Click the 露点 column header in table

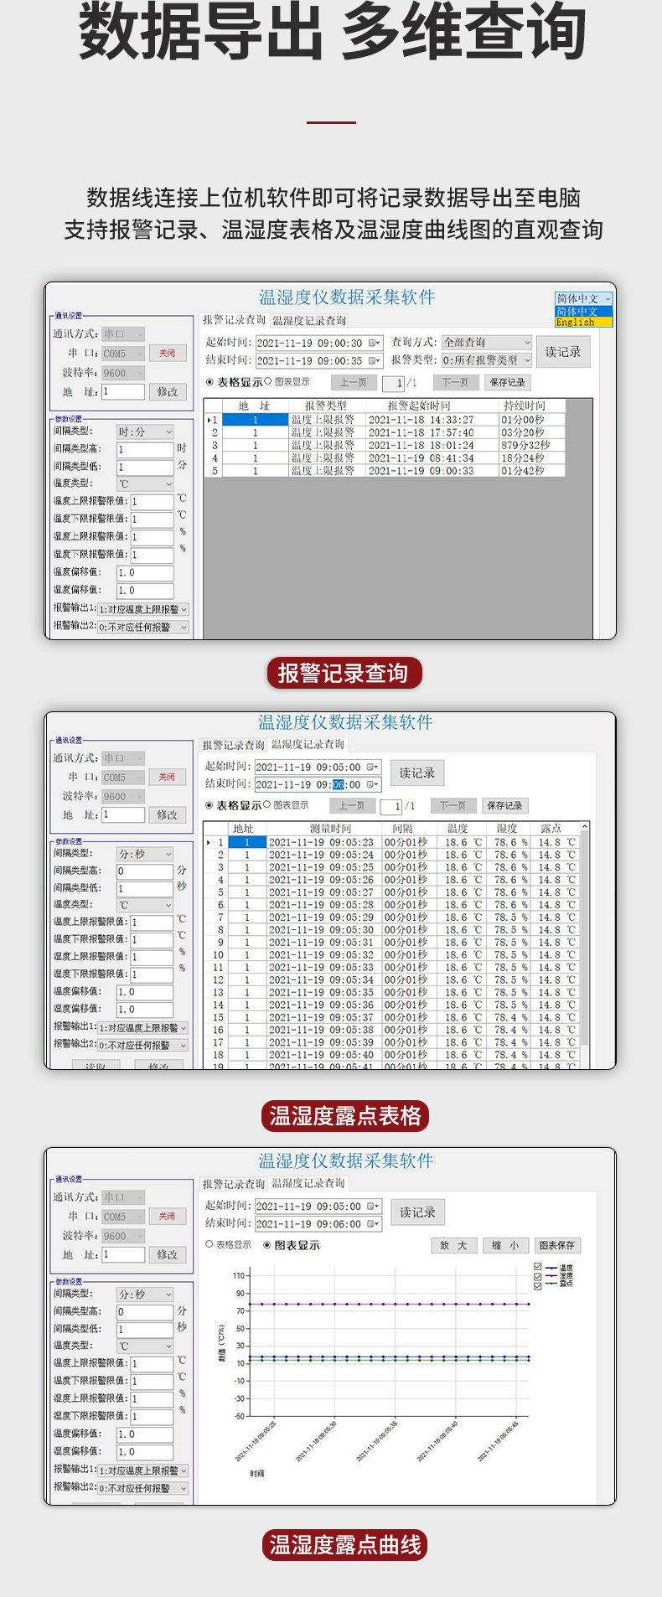(551, 828)
